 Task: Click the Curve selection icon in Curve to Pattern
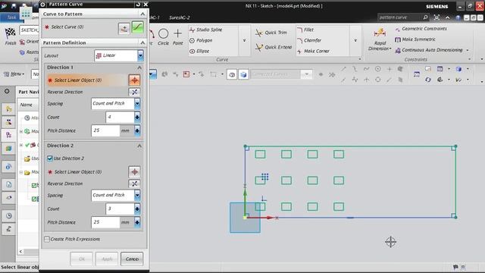coord(138,27)
